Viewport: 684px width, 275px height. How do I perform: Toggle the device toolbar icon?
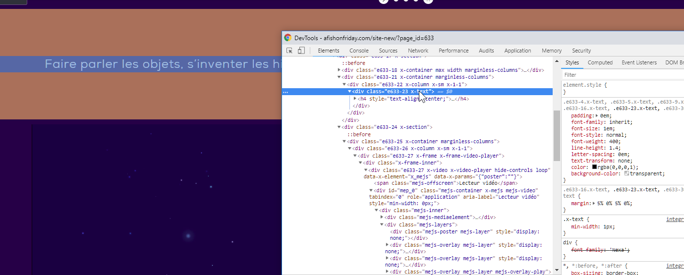click(x=301, y=51)
